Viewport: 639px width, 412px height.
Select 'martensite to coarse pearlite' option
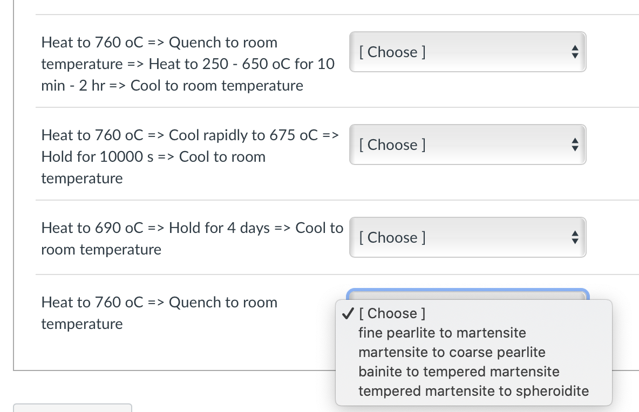pyautogui.click(x=452, y=352)
